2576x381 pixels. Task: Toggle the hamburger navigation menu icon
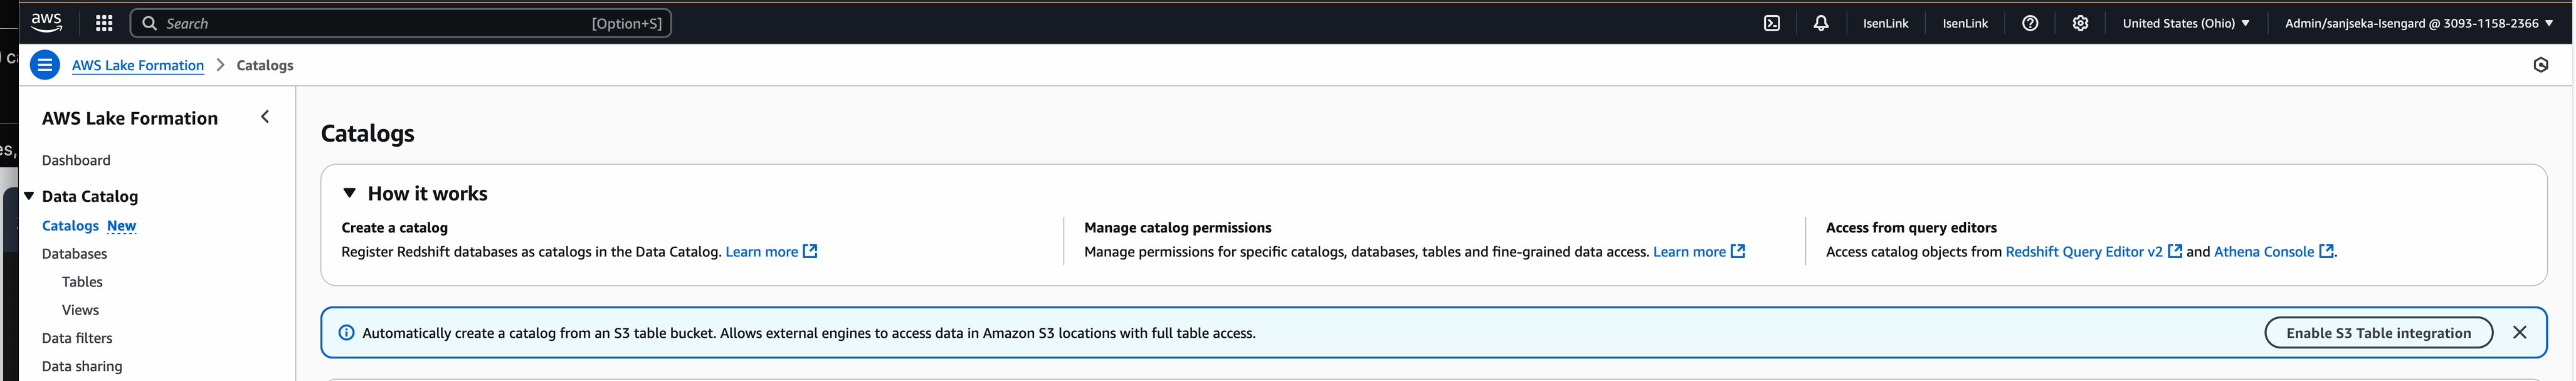45,65
